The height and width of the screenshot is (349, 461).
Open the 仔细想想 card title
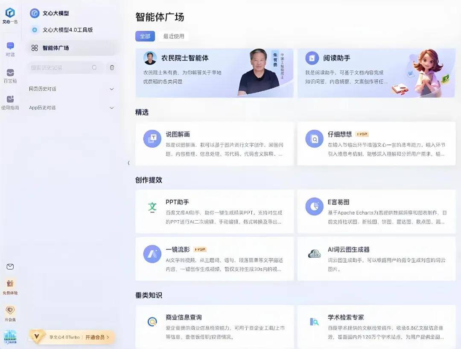pyautogui.click(x=340, y=134)
